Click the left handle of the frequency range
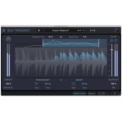The height and width of the screenshot is (122, 122). click(43, 43)
